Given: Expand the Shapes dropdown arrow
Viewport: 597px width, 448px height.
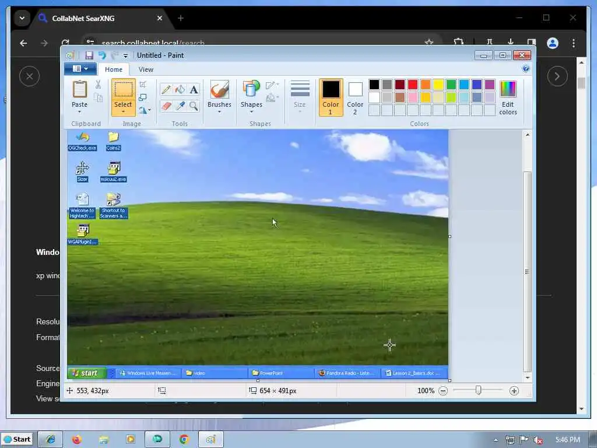Looking at the screenshot, I should [x=251, y=111].
